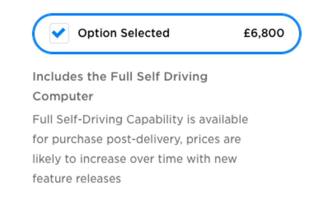This screenshot has height=199, width=318.
Task: Click the 'Option Selected' label text
Action: tap(124, 33)
